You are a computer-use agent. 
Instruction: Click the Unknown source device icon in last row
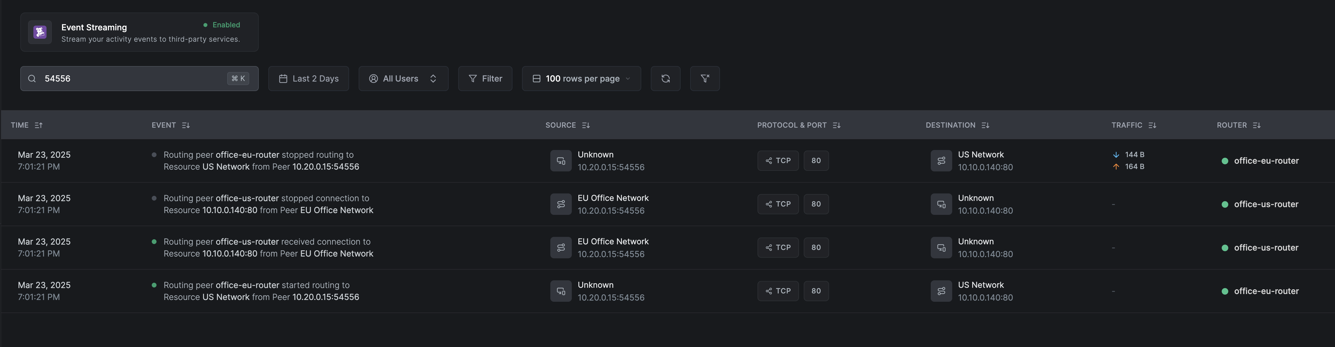(561, 291)
